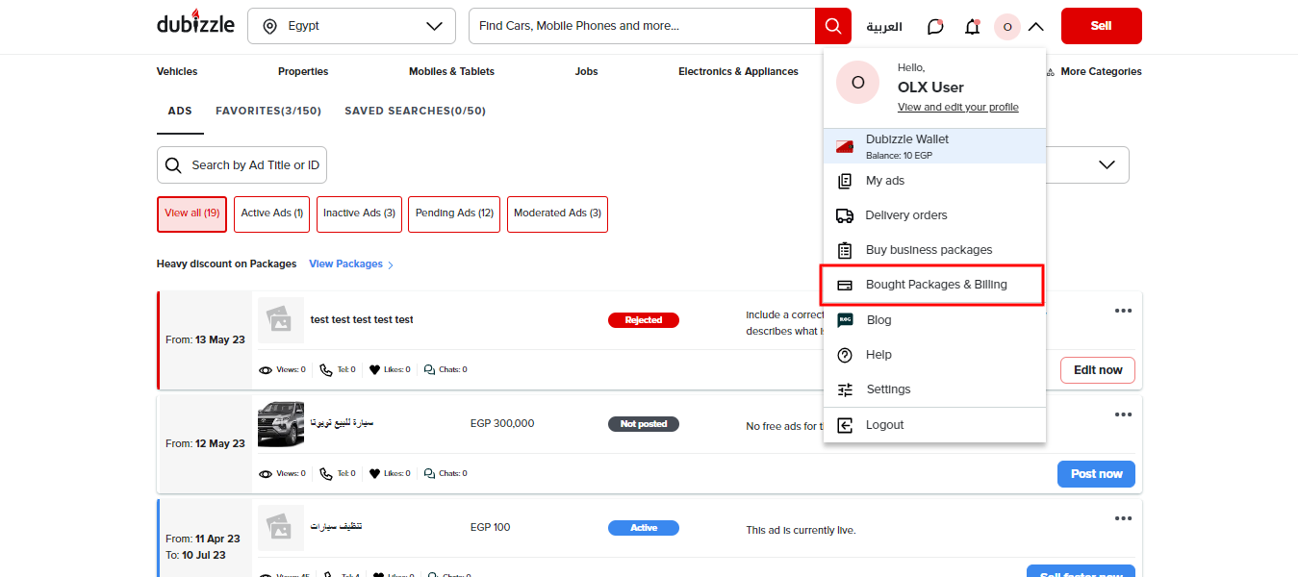Click the Chats icon on the Not posted ad
Viewport: 1298px width, 577px height.
(x=430, y=473)
